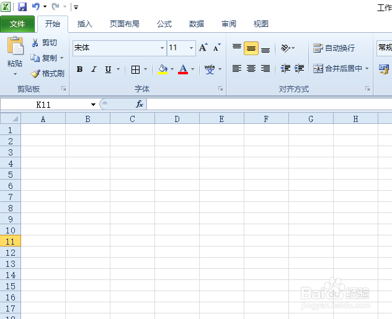Click the Save icon in quick access toolbar
The width and height of the screenshot is (392, 319).
pyautogui.click(x=22, y=7)
